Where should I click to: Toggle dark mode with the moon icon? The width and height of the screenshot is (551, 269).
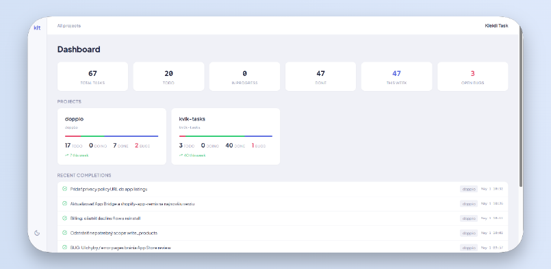pyautogui.click(x=37, y=233)
